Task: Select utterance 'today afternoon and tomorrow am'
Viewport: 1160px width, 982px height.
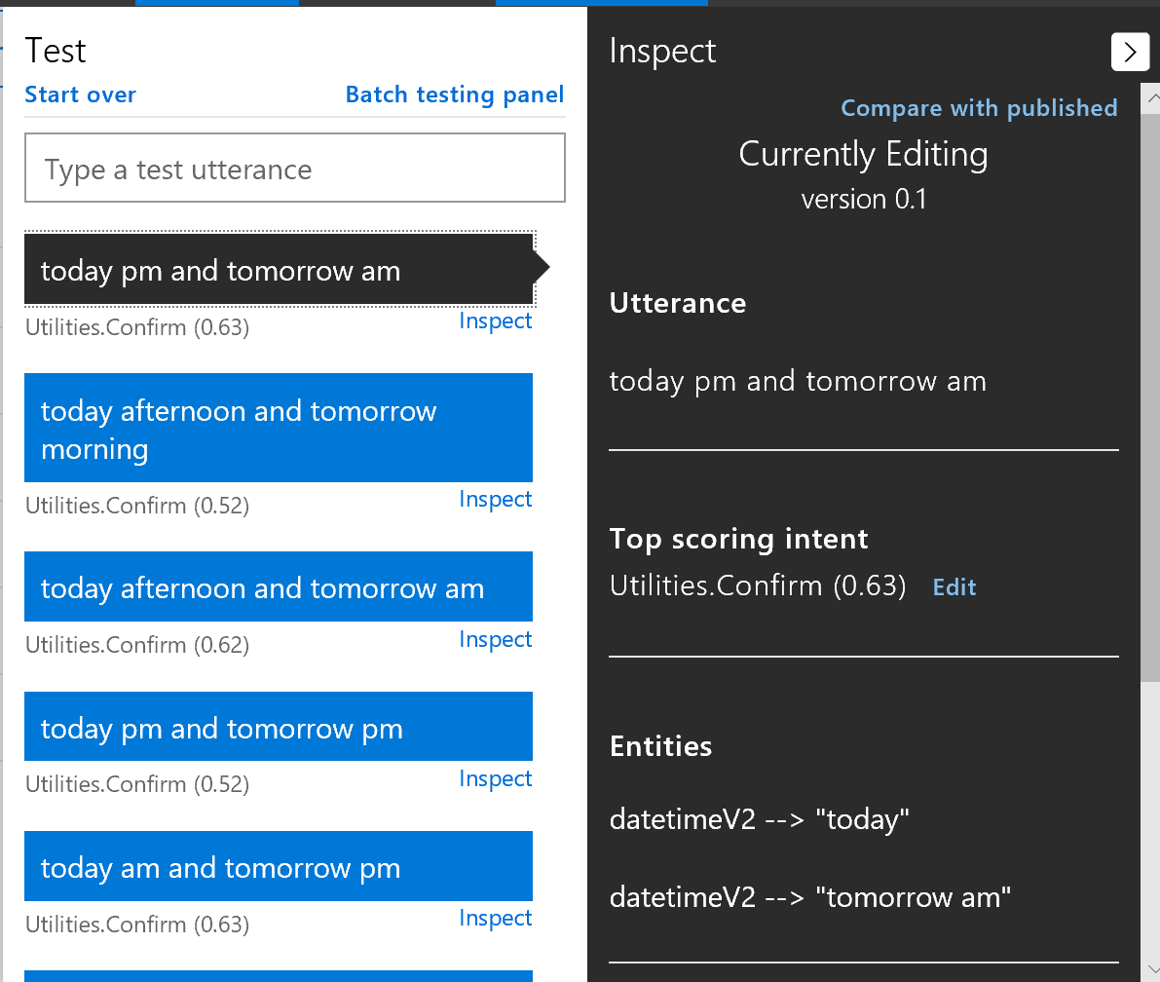Action: [278, 586]
